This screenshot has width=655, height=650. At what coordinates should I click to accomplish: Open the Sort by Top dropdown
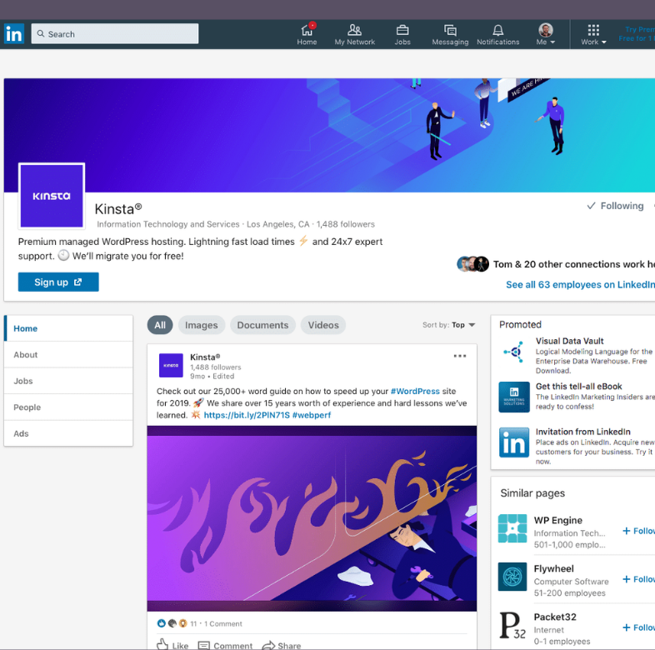tap(448, 325)
